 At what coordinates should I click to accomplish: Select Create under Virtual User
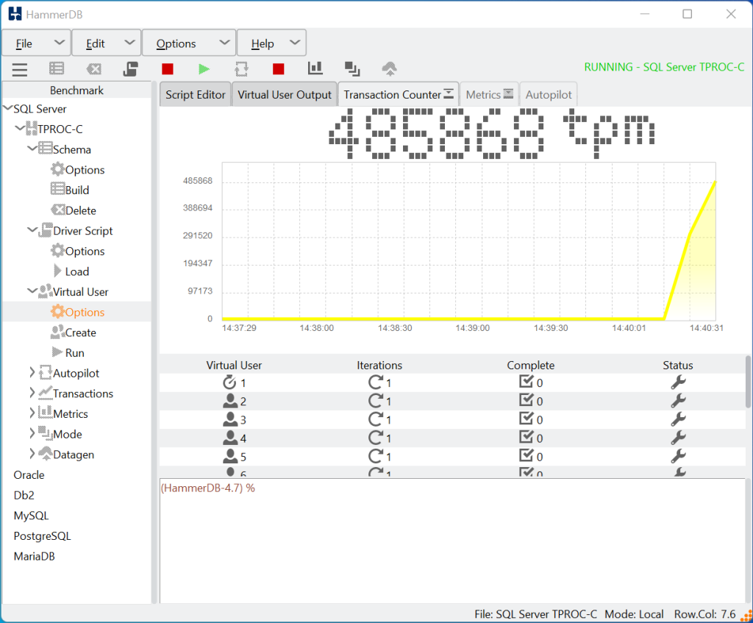click(74, 332)
